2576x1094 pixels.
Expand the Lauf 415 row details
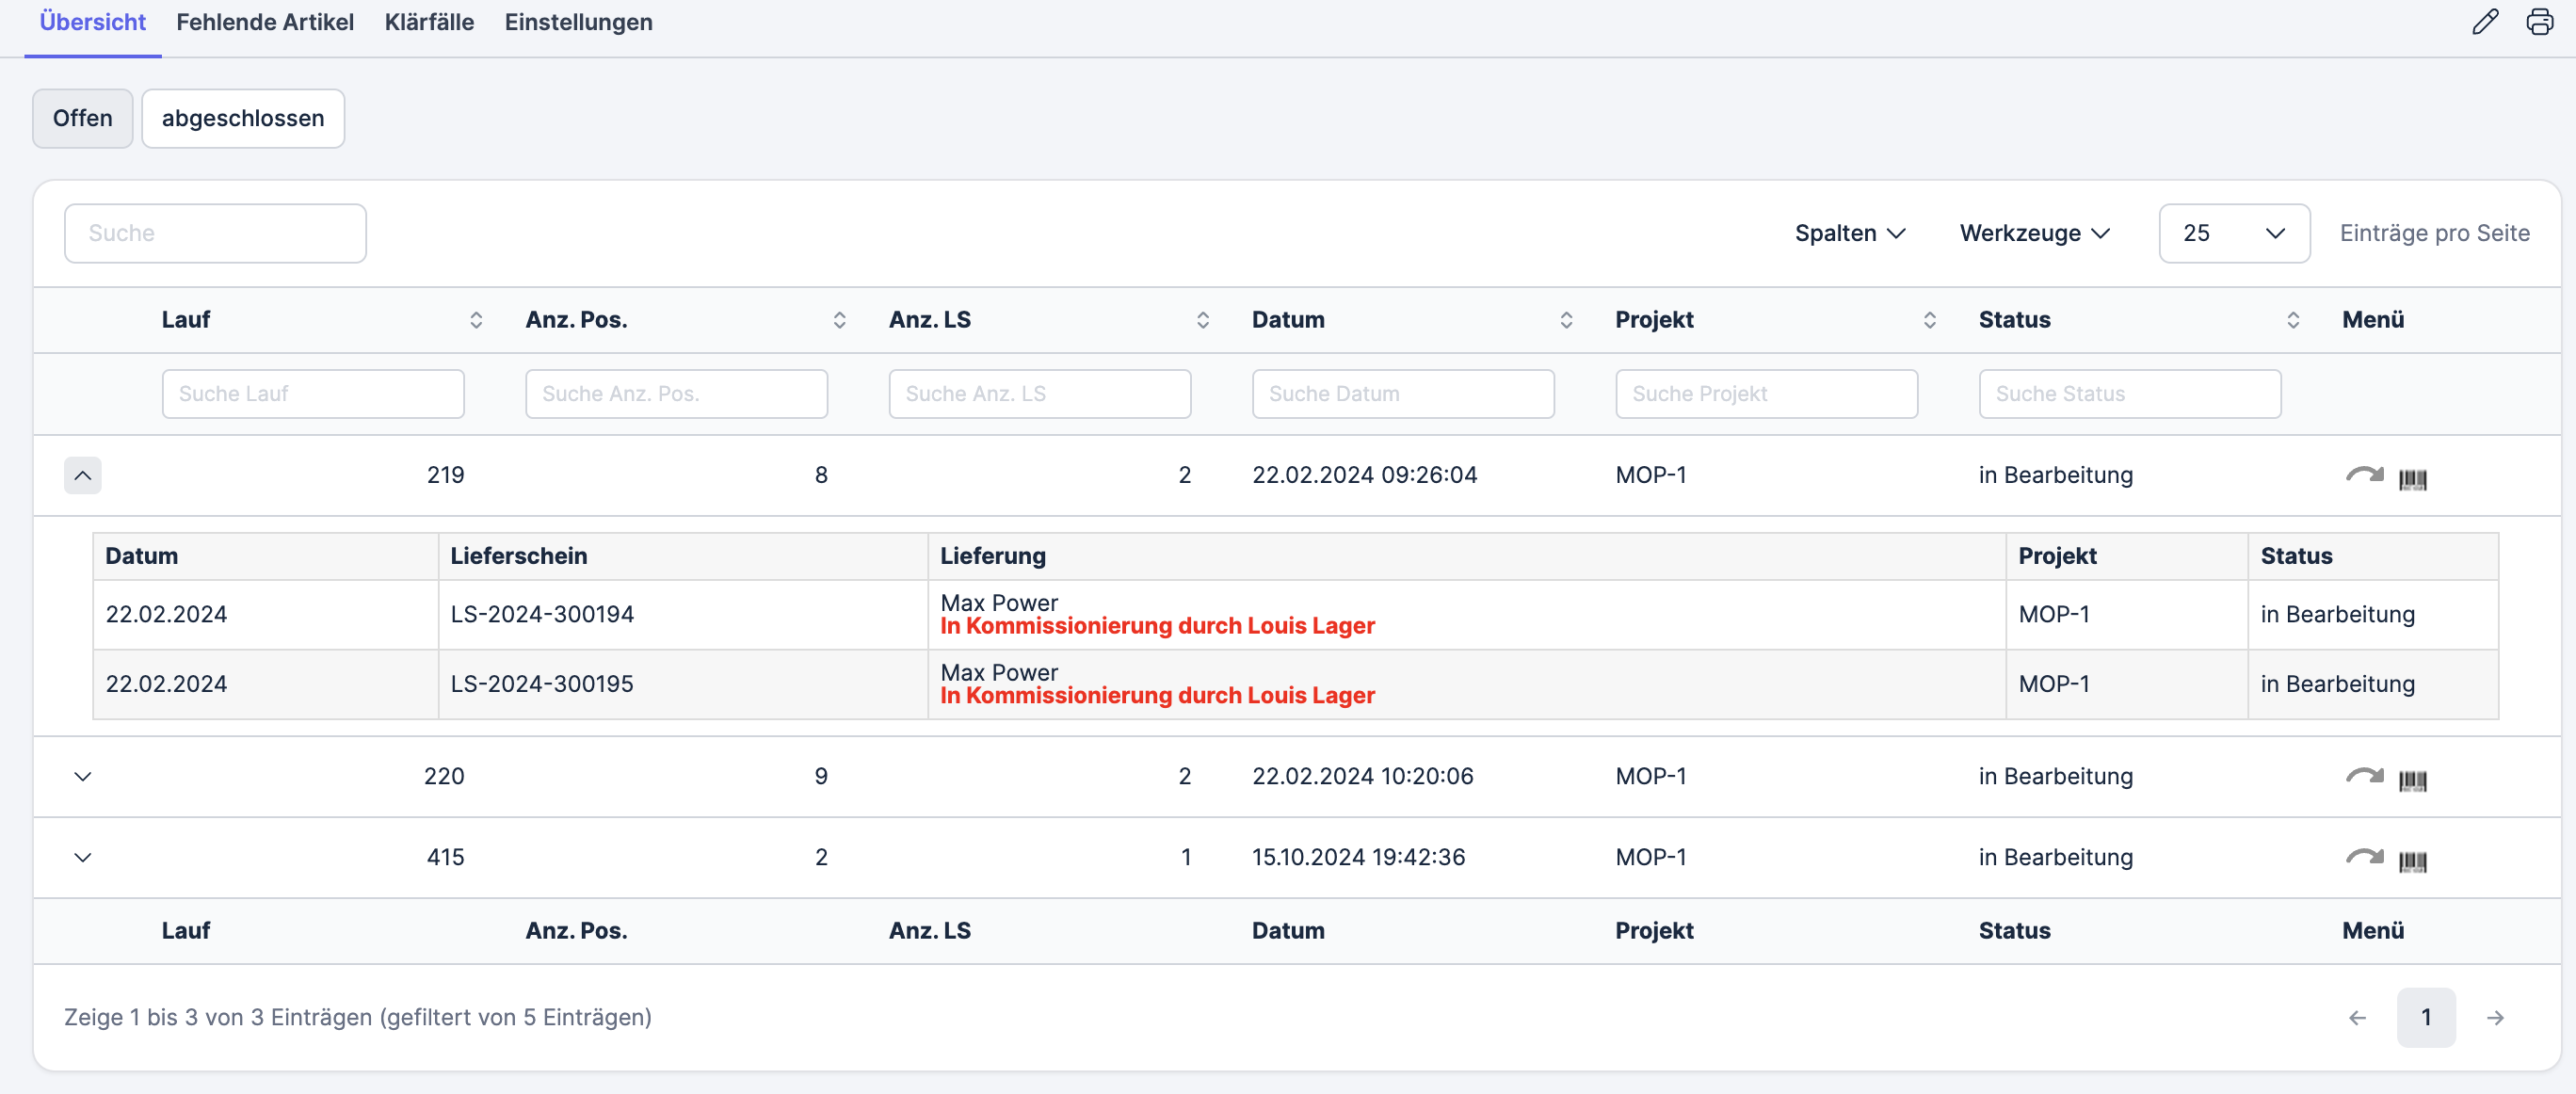pos(83,857)
